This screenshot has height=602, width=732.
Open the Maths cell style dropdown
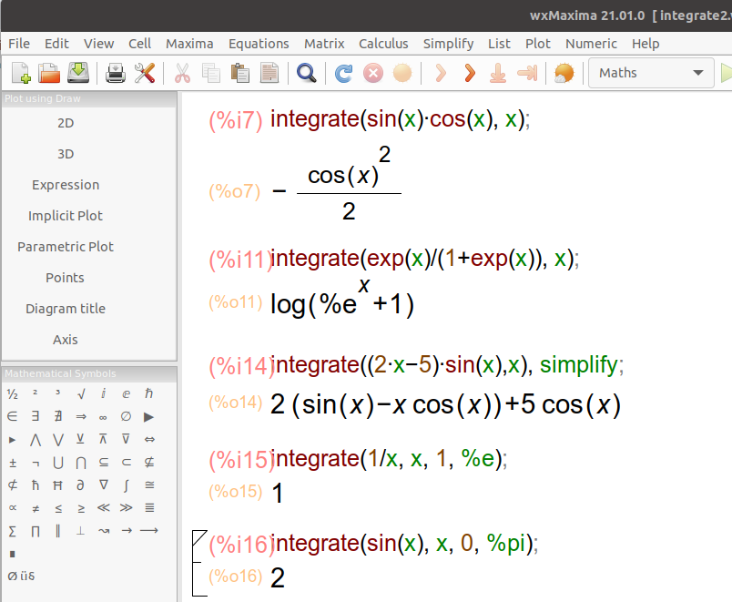point(650,73)
